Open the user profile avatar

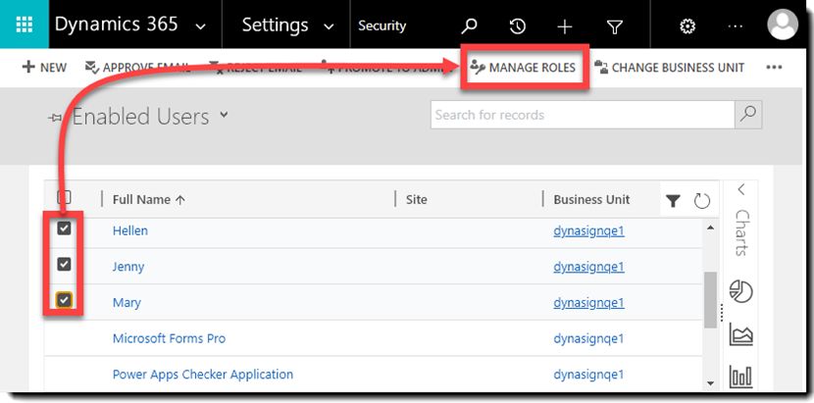(783, 25)
